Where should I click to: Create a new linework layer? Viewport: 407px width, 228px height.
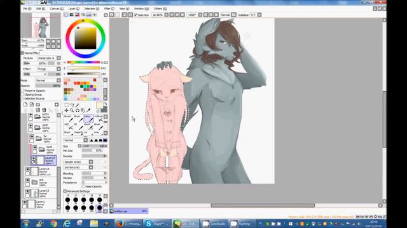[32, 104]
